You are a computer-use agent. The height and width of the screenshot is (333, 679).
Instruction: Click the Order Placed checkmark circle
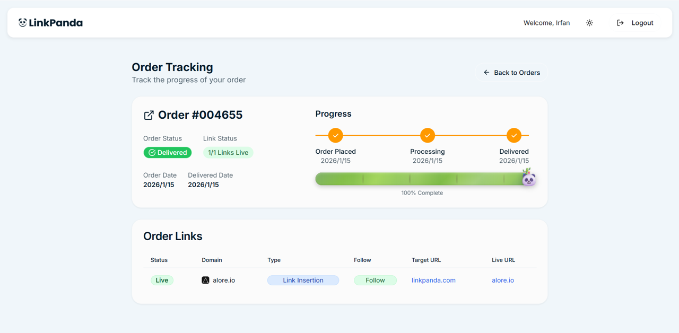[335, 135]
